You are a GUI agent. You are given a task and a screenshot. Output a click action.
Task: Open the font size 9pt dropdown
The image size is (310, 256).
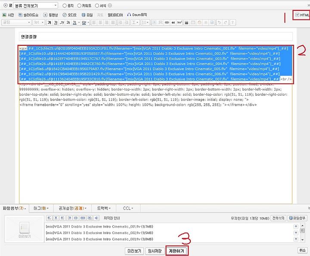pyautogui.click(x=39, y=22)
